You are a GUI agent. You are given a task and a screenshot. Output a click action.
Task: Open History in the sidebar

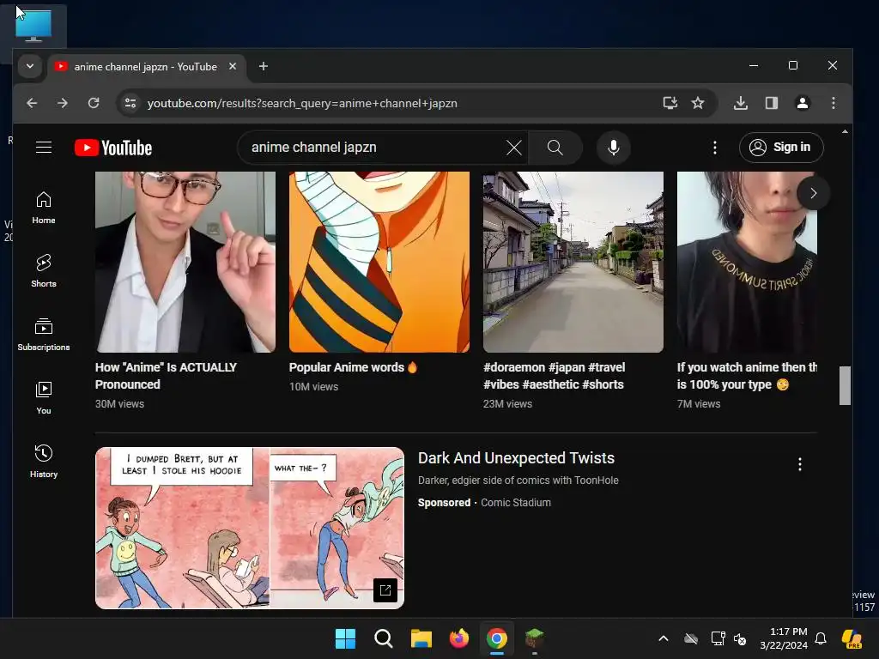click(x=44, y=461)
